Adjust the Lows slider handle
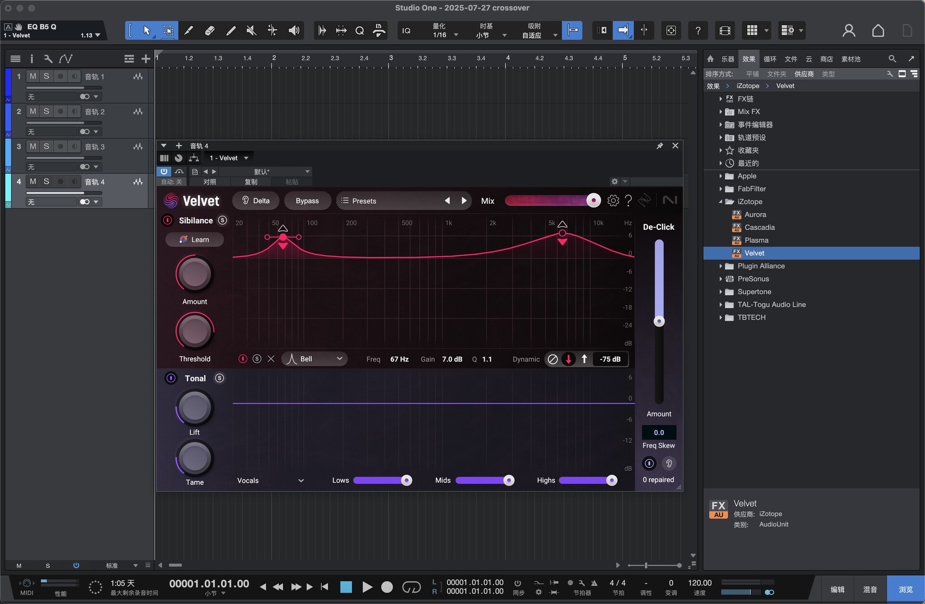Image resolution: width=925 pixels, height=604 pixels. click(407, 480)
